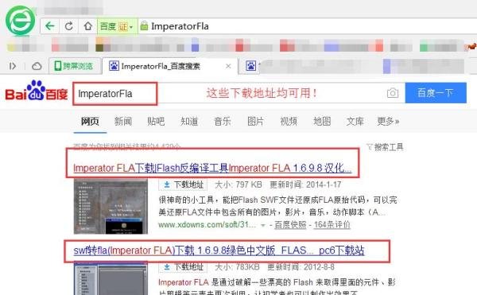Select the 知道 search category
Screen dimensions: 477x295
[x=189, y=122]
